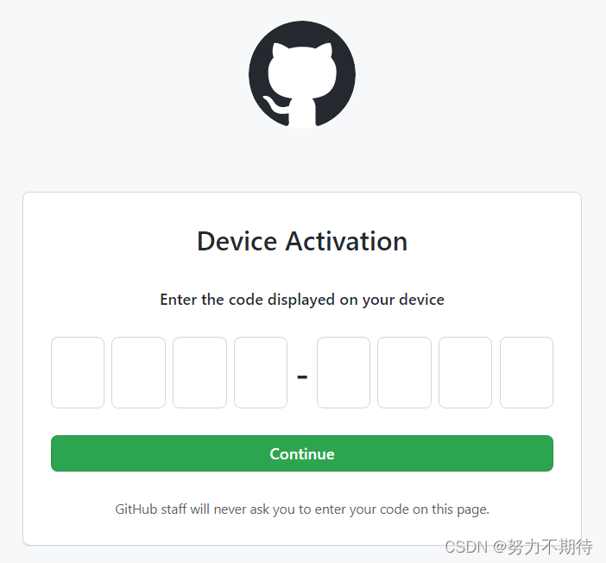Click the word 'GitHub' in the footer notice
The image size is (606, 563).
tap(136, 509)
